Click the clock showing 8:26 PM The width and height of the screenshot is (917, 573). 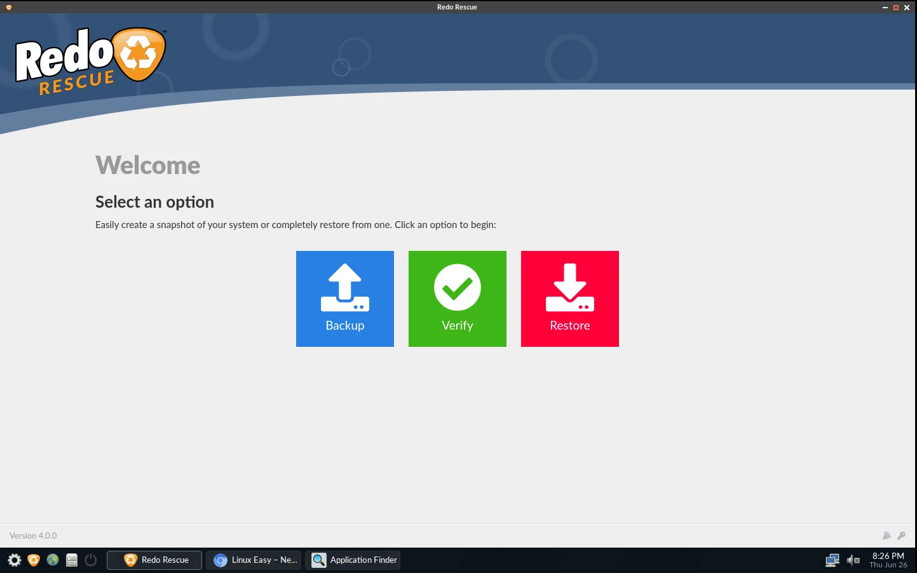coord(888,560)
